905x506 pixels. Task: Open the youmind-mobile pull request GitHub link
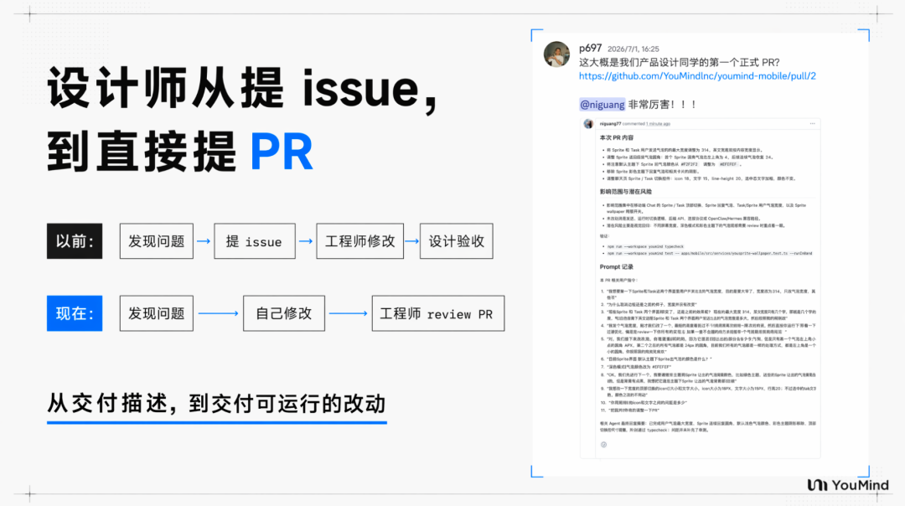point(697,75)
